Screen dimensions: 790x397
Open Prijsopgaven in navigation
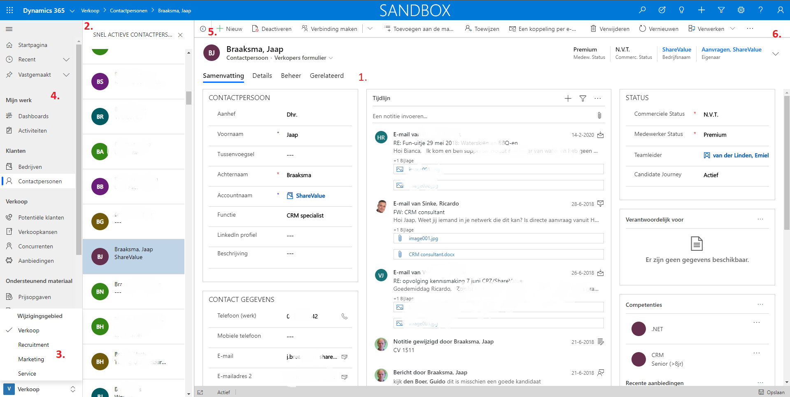[x=35, y=297]
